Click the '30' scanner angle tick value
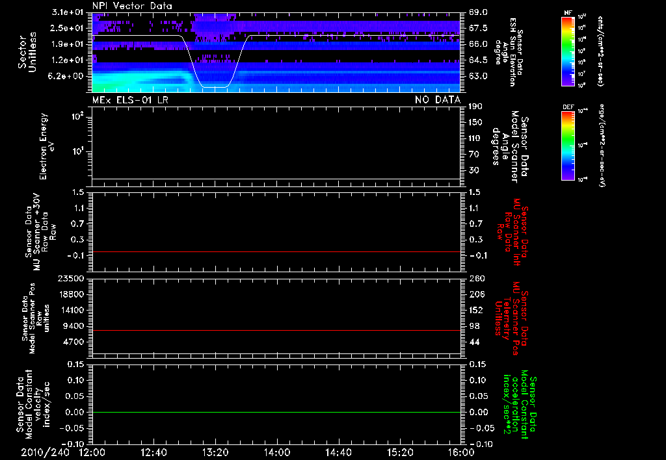This screenshot has width=666, height=460. click(x=473, y=170)
